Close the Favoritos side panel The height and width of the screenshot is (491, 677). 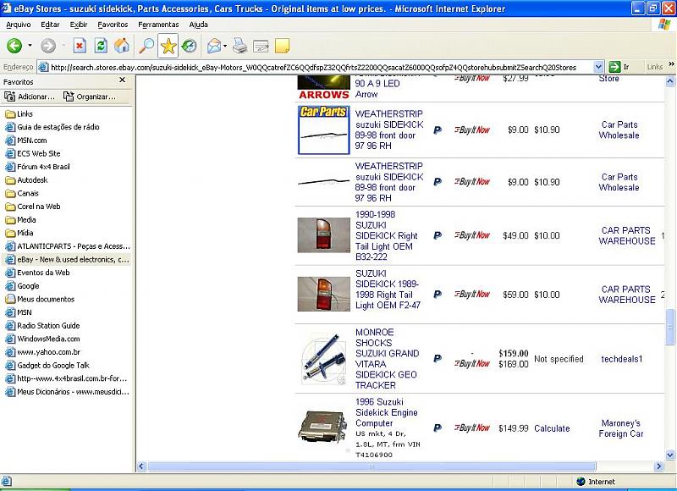[122, 80]
